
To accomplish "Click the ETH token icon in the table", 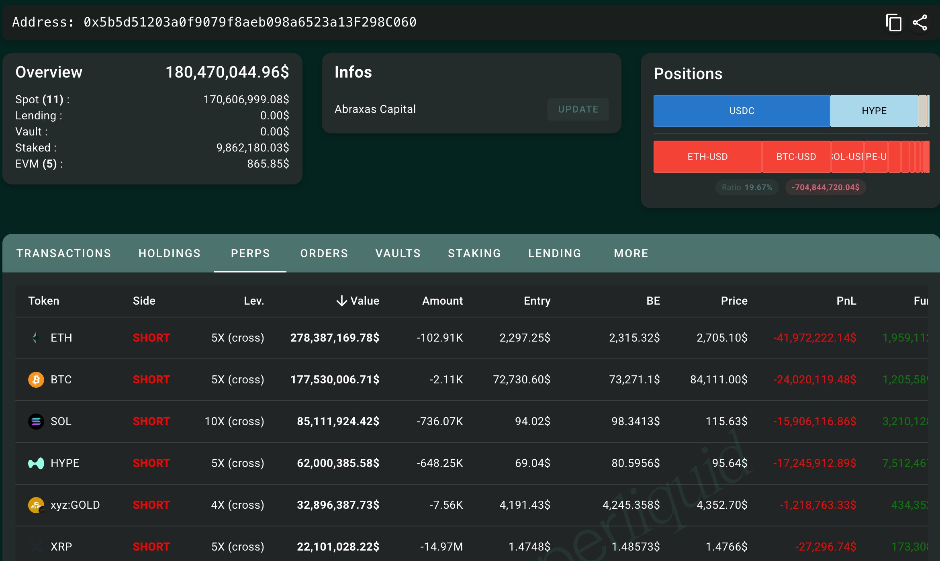I will [36, 338].
